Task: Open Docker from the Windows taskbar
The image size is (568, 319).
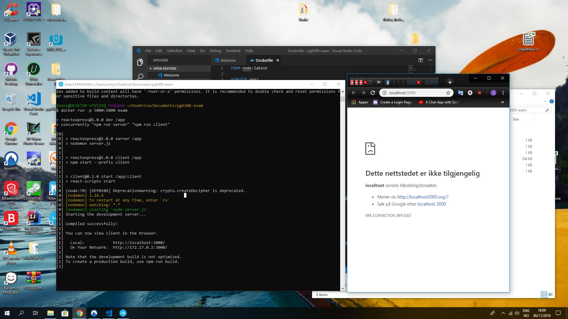Action: tap(123, 313)
